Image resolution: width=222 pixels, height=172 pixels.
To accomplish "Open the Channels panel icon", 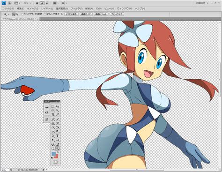I will [x=46, y=112].
